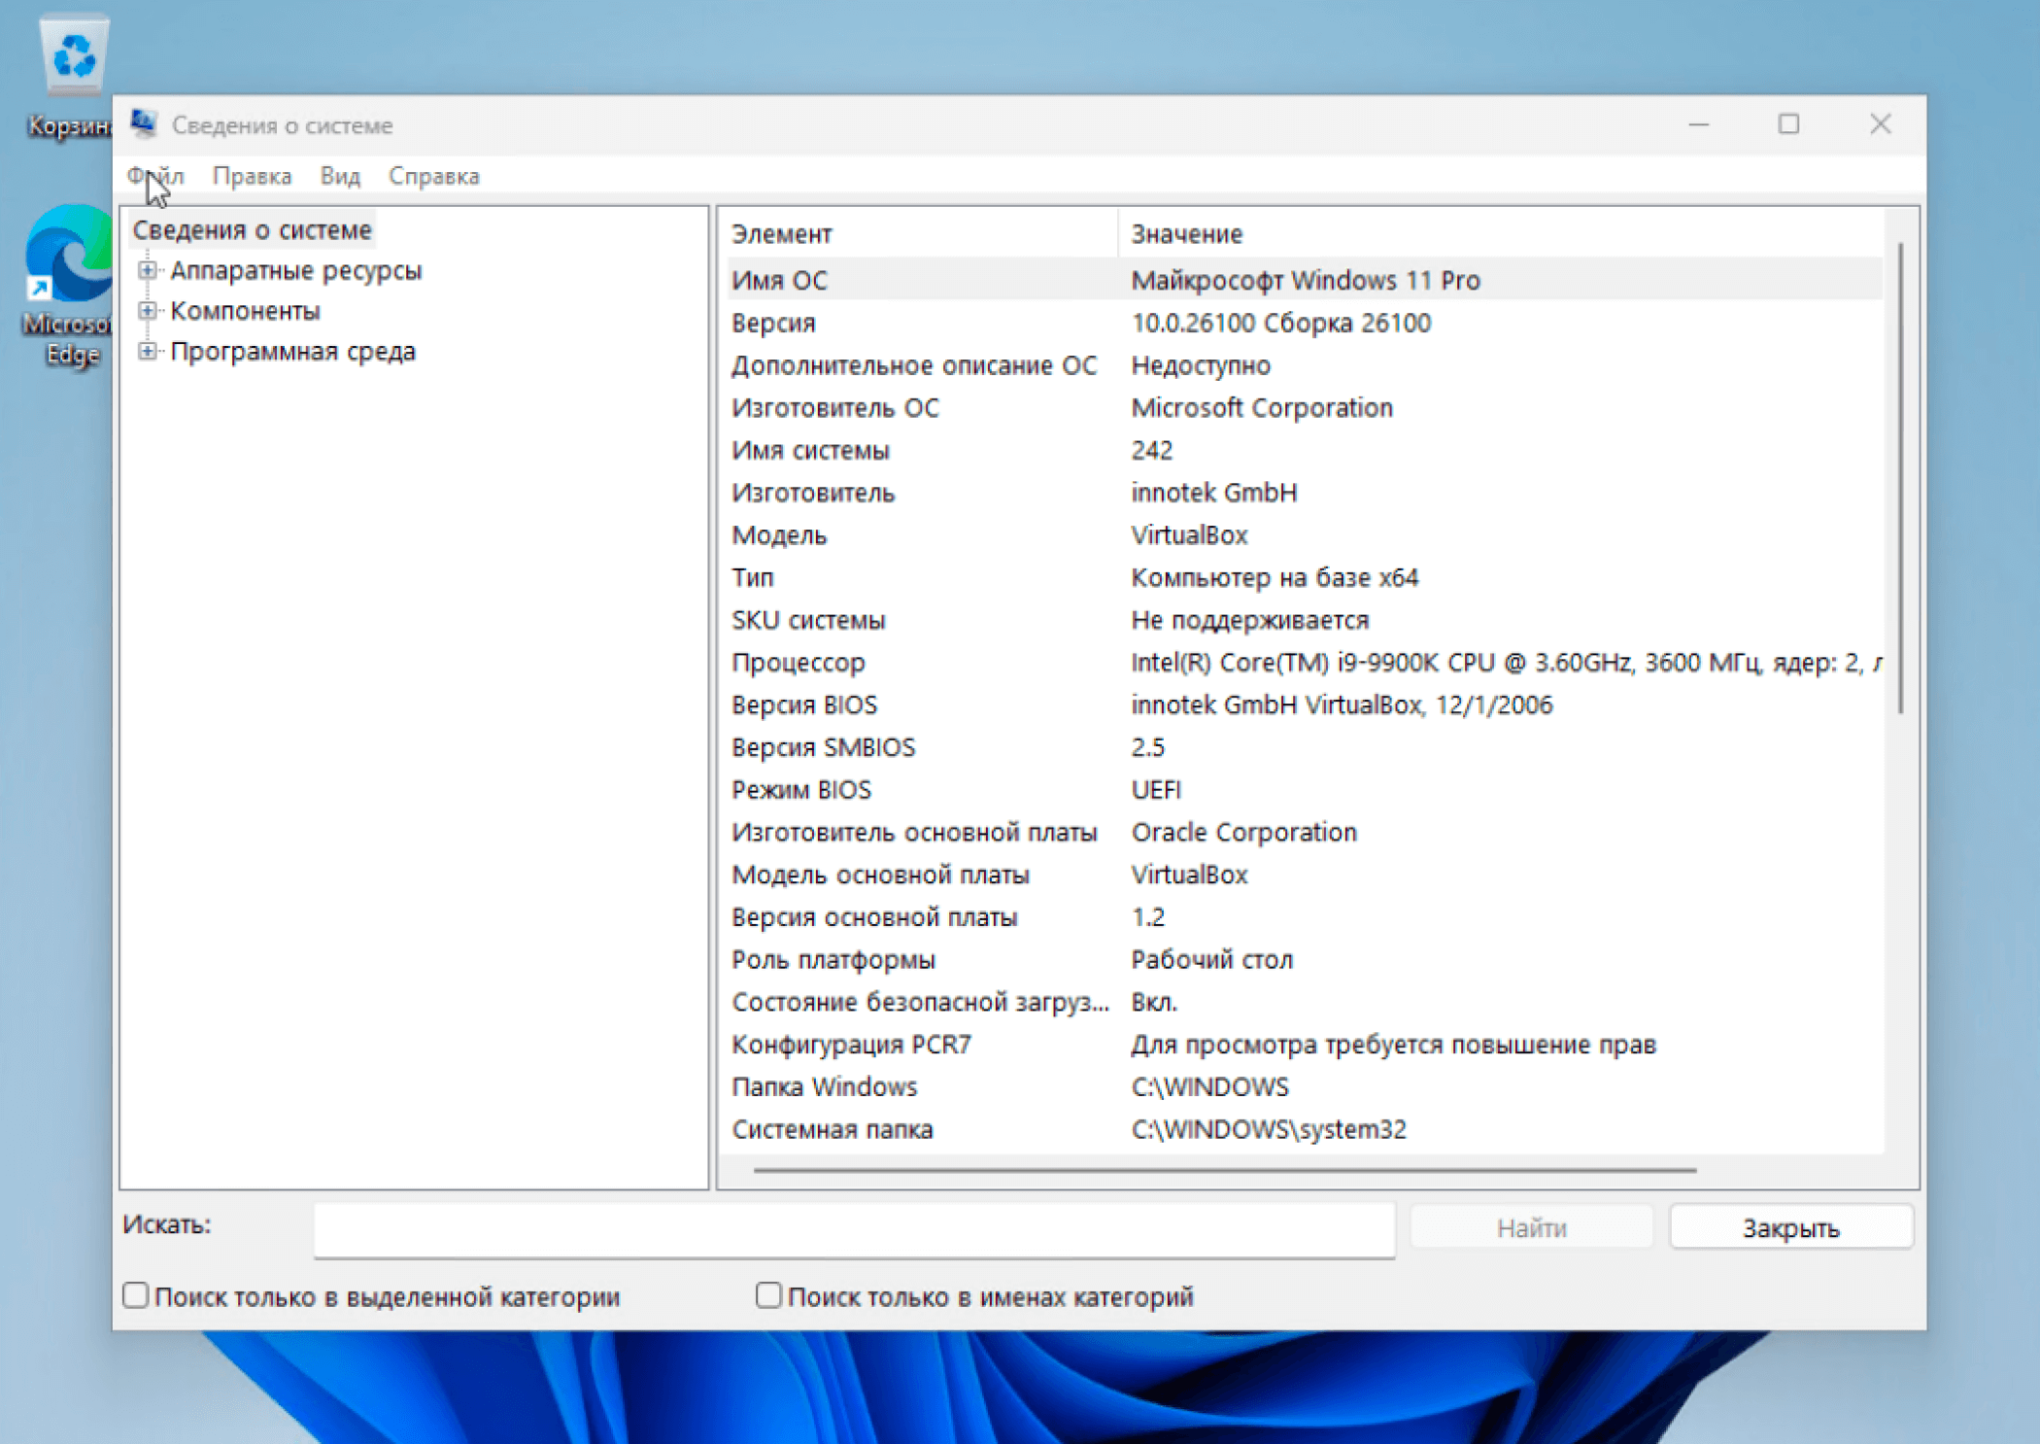Open the Recycle Bin desktop icon
Image resolution: width=2040 pixels, height=1444 pixels.
(x=73, y=56)
